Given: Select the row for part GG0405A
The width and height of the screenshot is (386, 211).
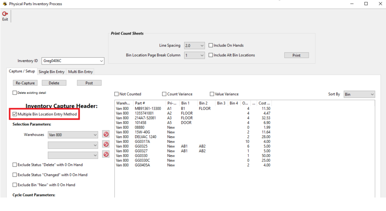Looking at the screenshot, I should pyautogui.click(x=193, y=165).
